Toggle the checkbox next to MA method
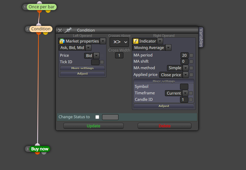This screenshot has height=170, width=246. [x=191, y=68]
